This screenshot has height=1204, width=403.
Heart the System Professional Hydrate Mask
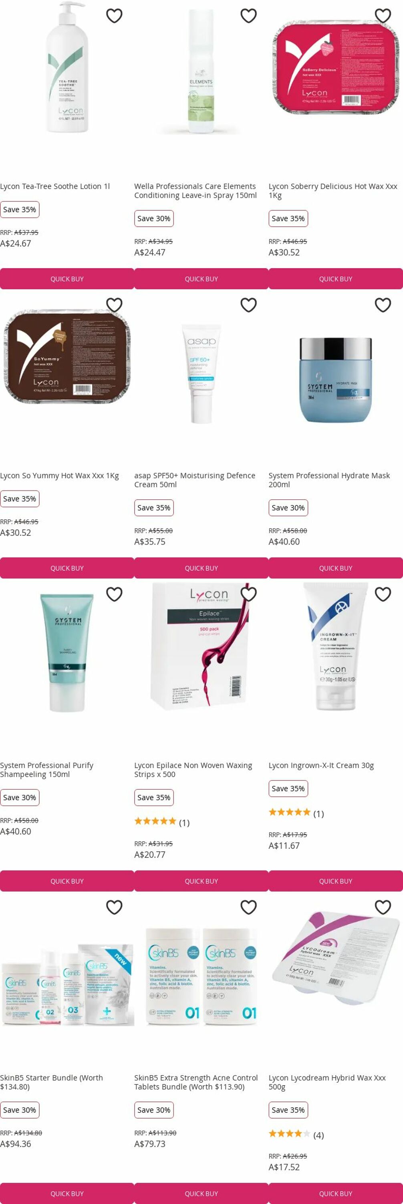click(383, 305)
